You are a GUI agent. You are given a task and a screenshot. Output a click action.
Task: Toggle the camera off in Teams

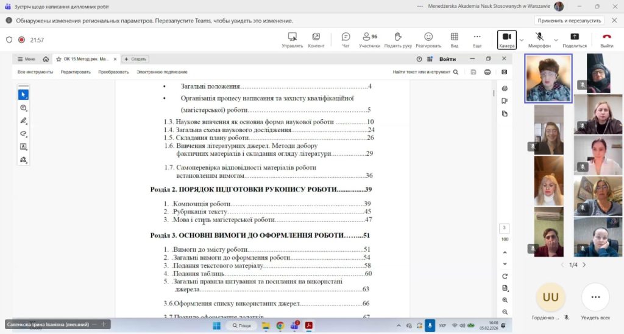[506, 40]
